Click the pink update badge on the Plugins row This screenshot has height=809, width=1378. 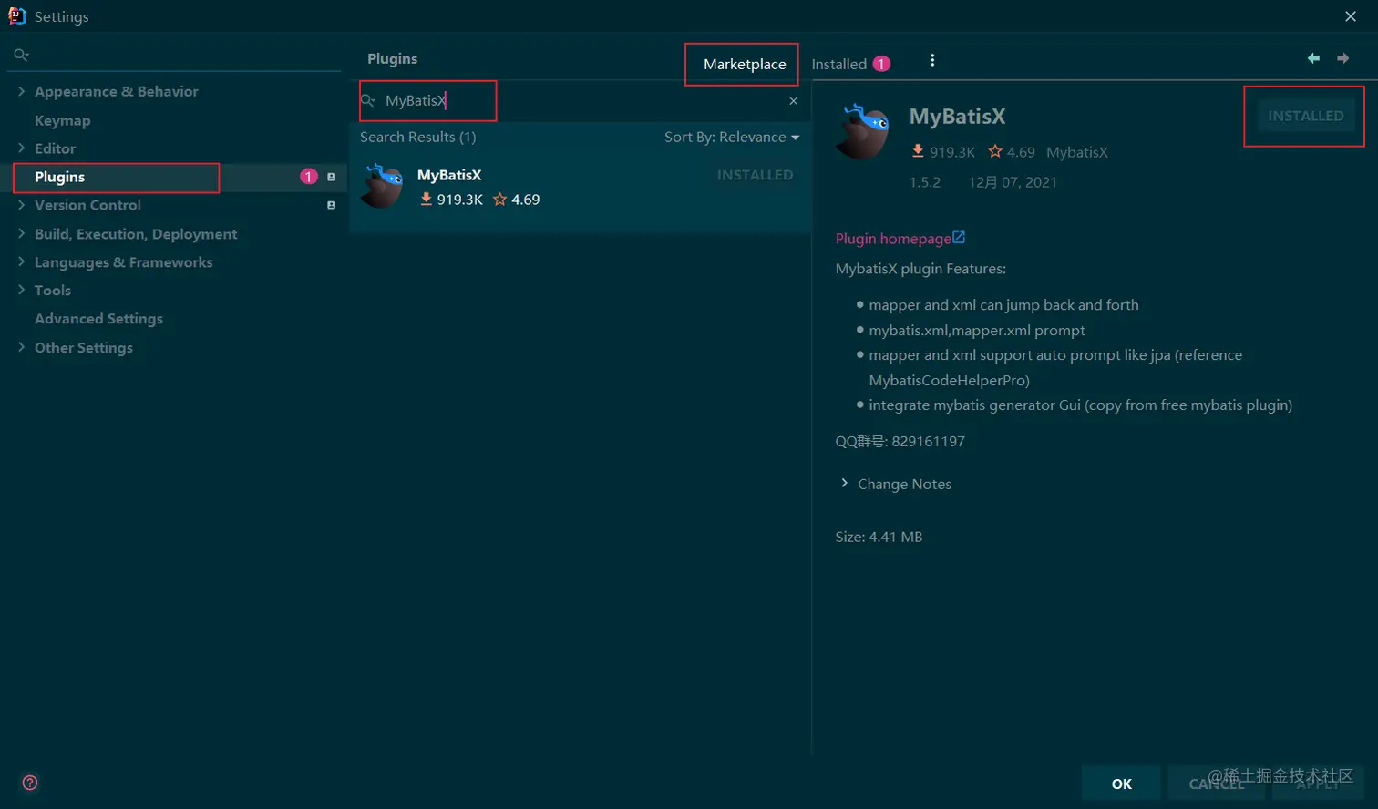pos(309,177)
